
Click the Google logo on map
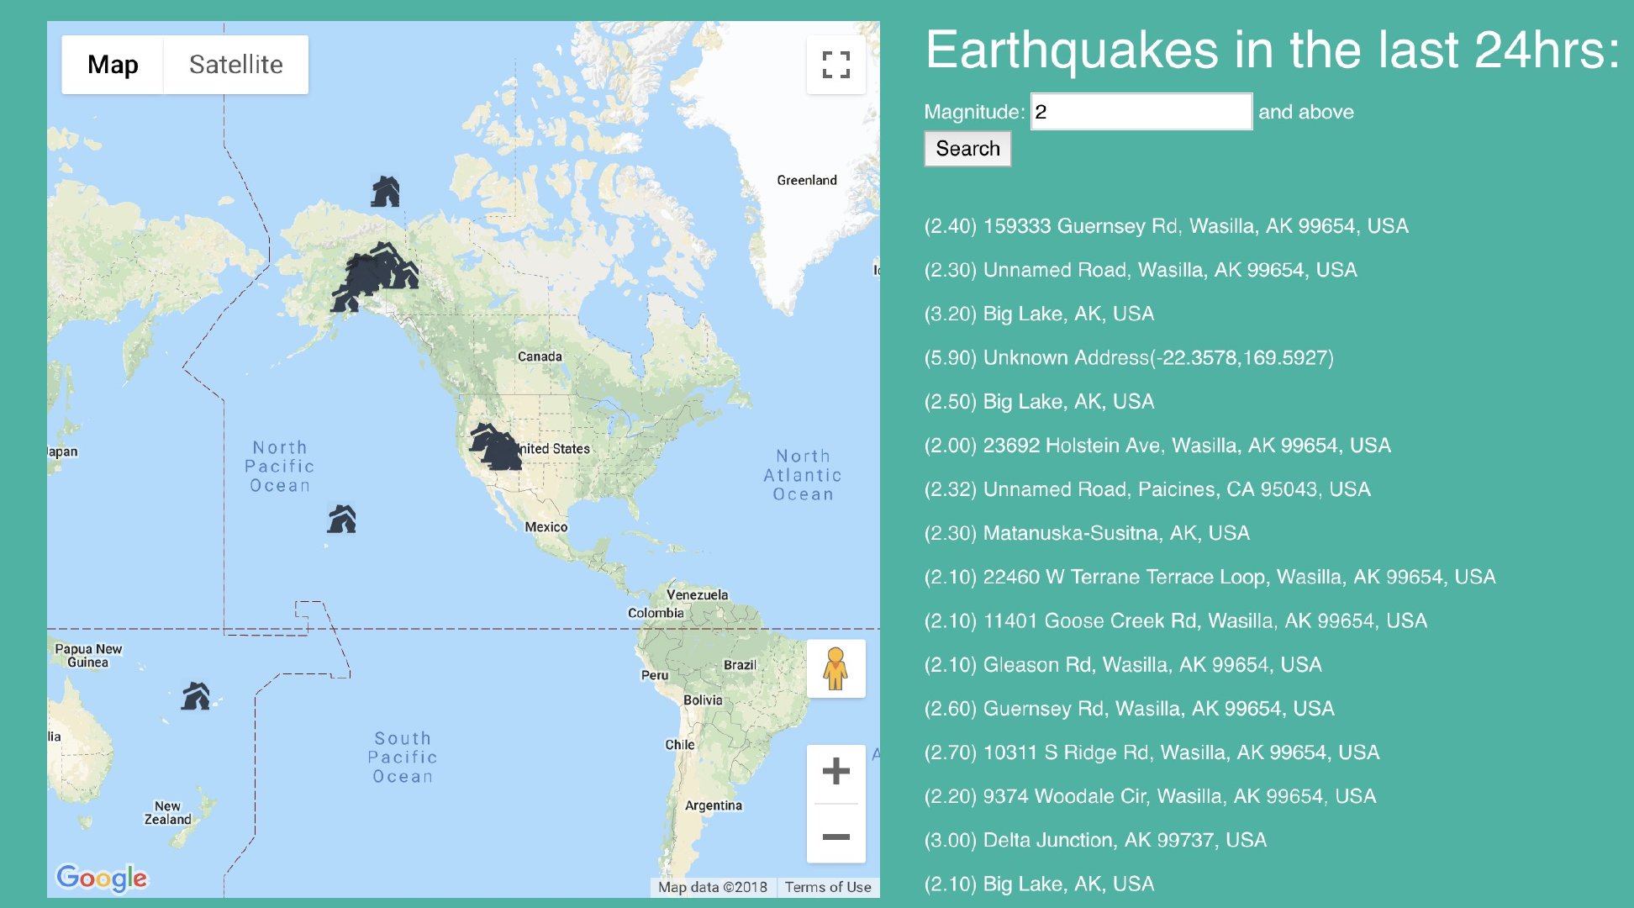[102, 878]
